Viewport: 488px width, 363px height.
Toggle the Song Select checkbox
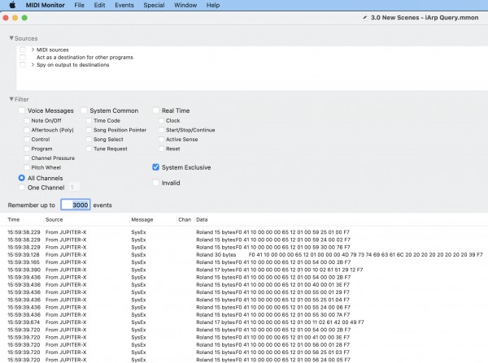(x=89, y=139)
